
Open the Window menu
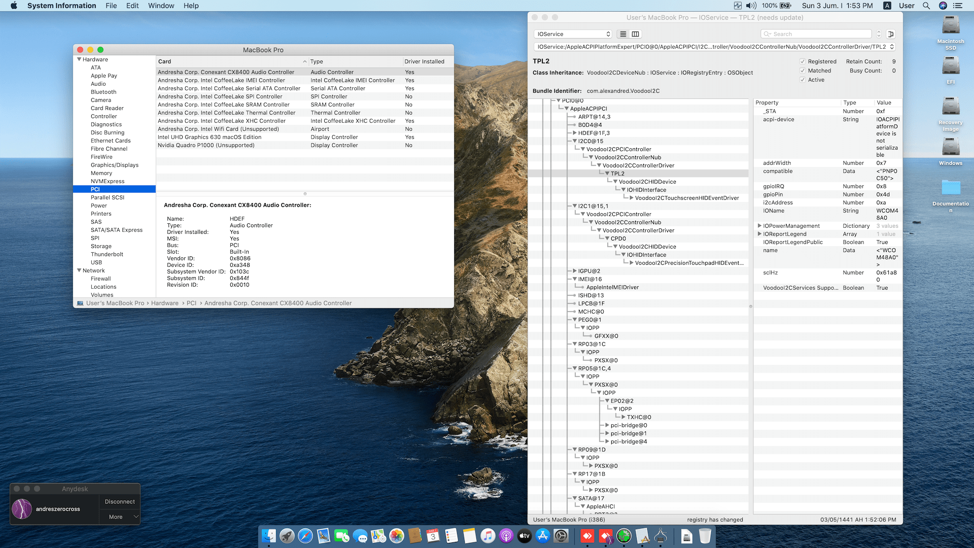point(161,6)
